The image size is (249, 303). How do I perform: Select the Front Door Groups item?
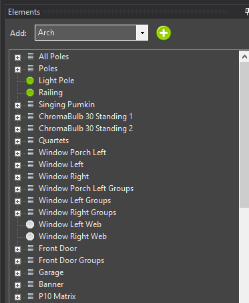click(x=71, y=260)
